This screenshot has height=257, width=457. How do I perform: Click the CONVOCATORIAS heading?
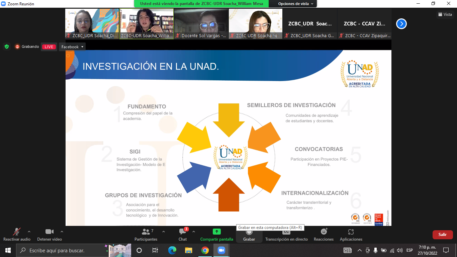(318, 149)
